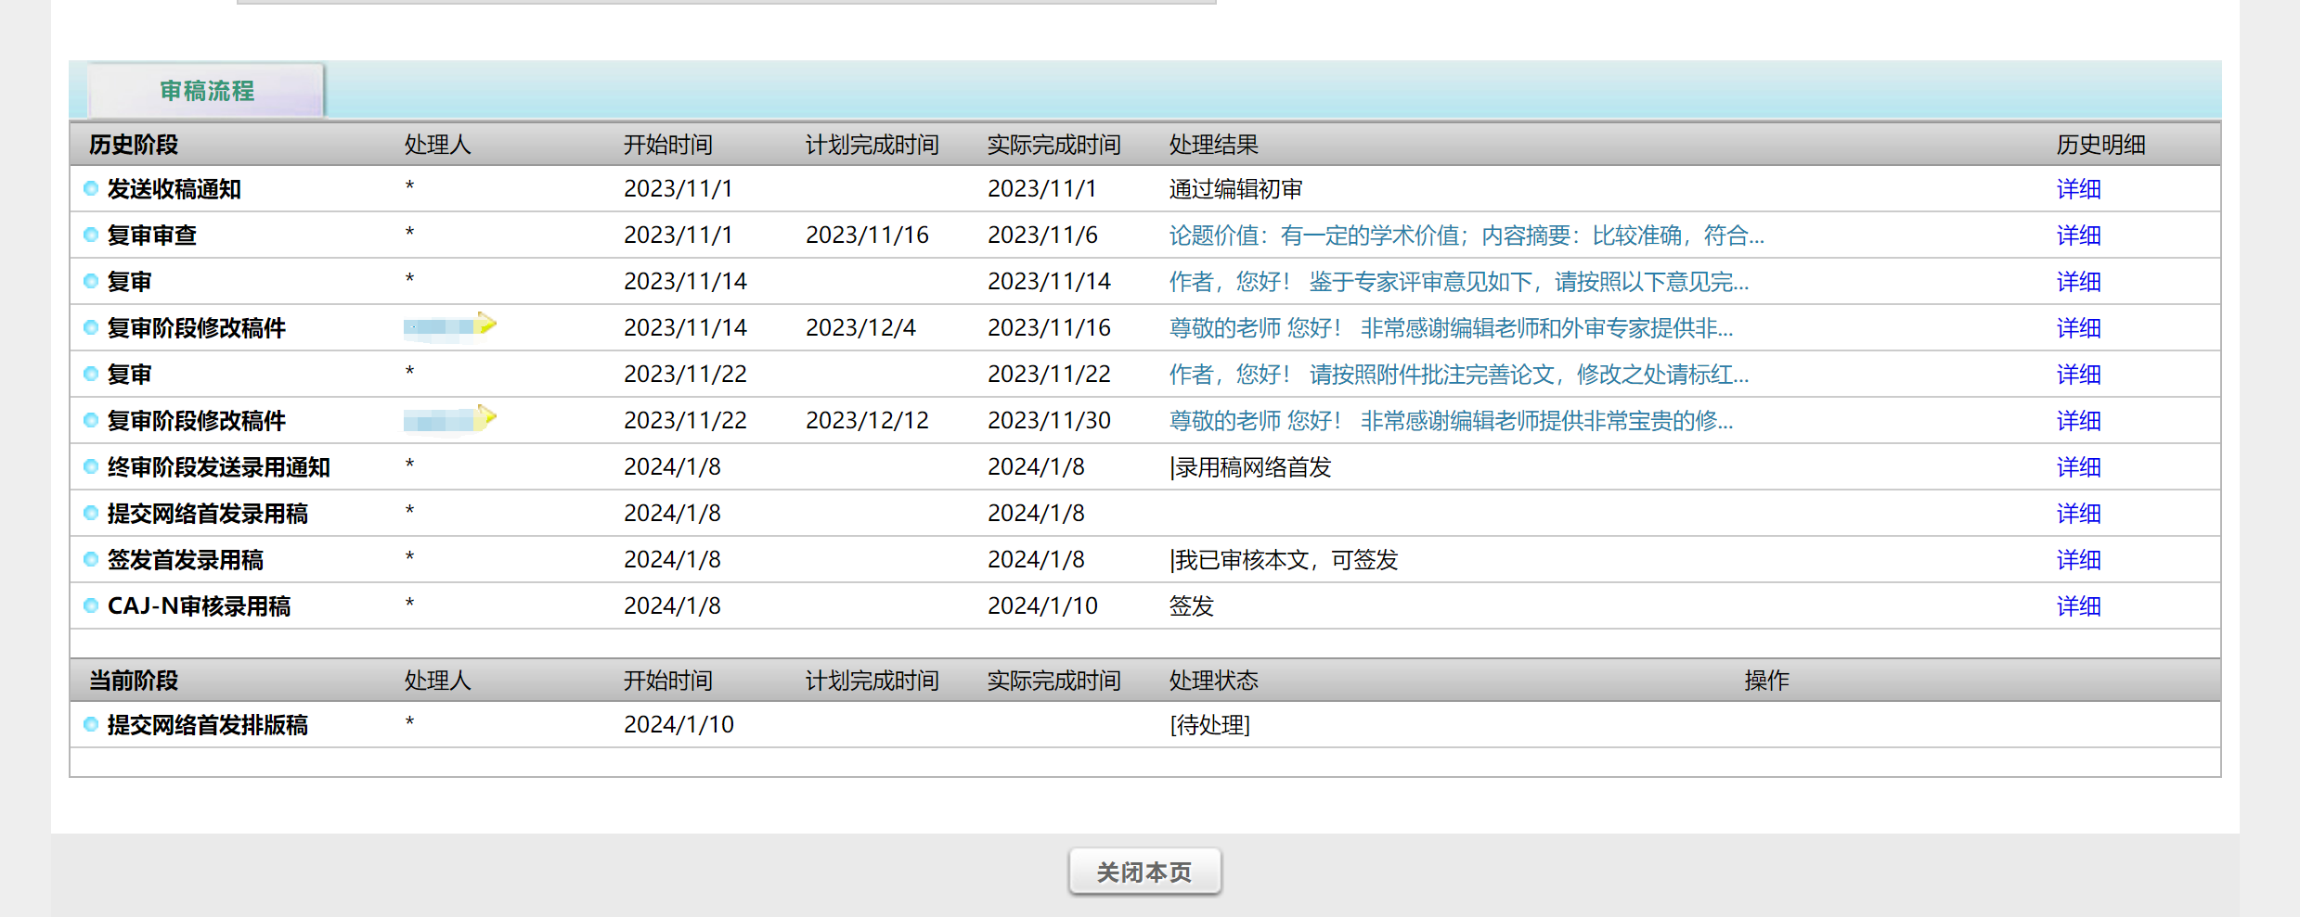Screen dimensions: 2300x917
Task: Open 详细 for 签发首发录用稿 row
Action: 2077,560
